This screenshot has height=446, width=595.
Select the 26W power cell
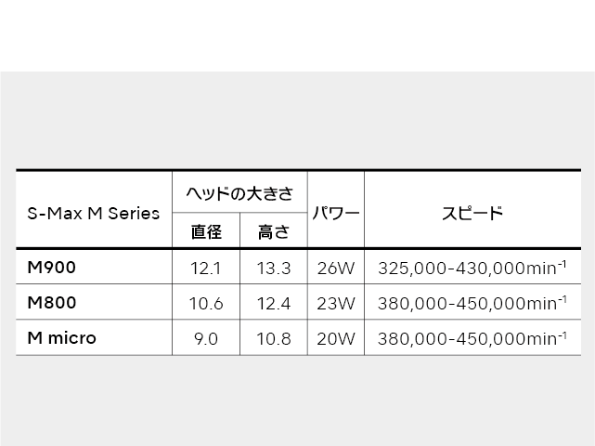pos(336,269)
